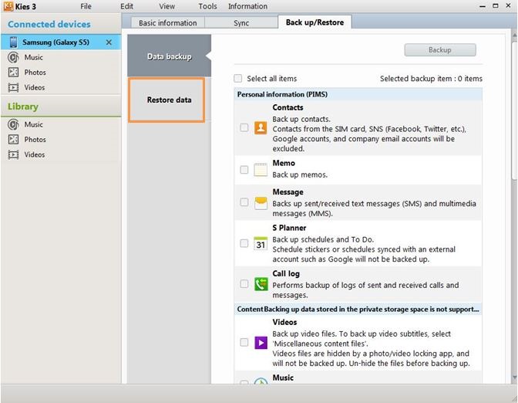This screenshot has height=403, width=518.
Task: Tick the Contacts backup checkbox
Action: point(244,127)
